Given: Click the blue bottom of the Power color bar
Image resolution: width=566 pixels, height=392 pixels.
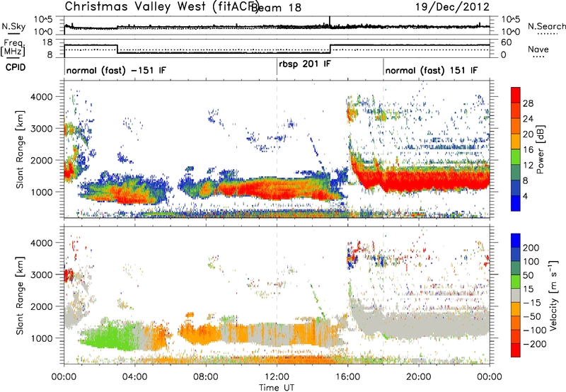Looking at the screenshot, I should (516, 203).
